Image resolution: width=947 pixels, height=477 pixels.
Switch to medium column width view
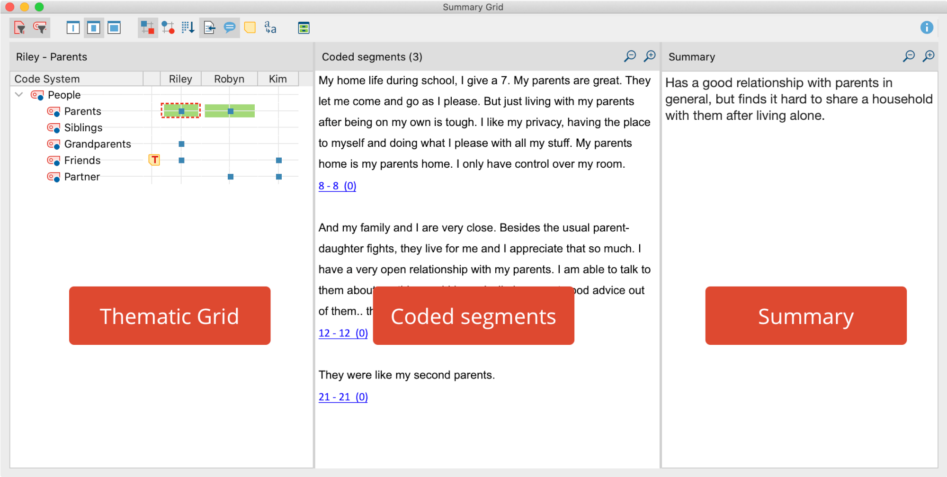[x=94, y=28]
